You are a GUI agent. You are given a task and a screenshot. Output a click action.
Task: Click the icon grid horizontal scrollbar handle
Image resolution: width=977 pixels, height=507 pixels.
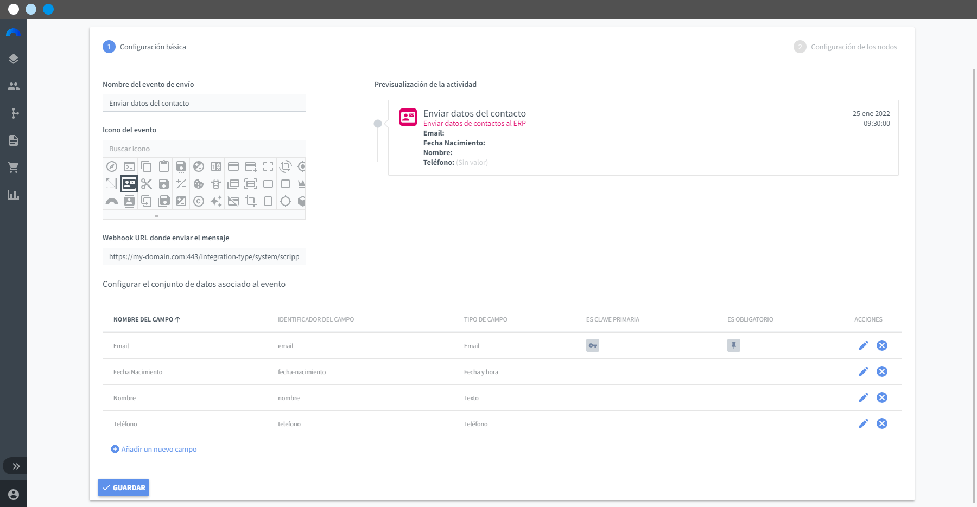coord(157,216)
